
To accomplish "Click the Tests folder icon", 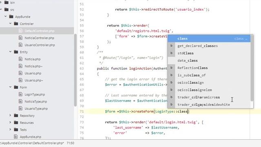I will point(16,129).
